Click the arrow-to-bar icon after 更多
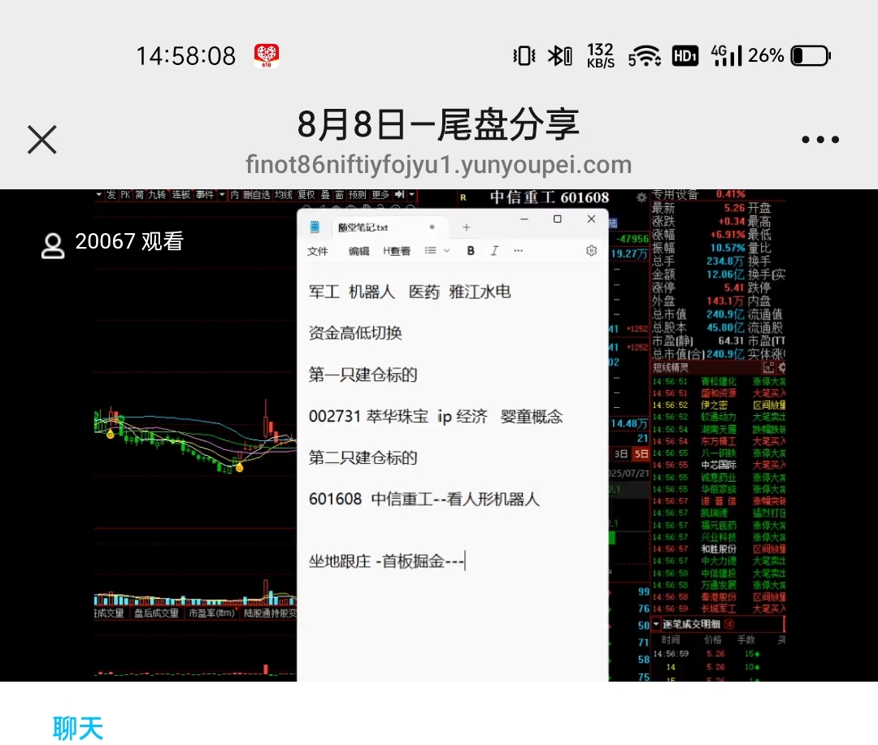Image resolution: width=878 pixels, height=745 pixels. click(x=399, y=194)
